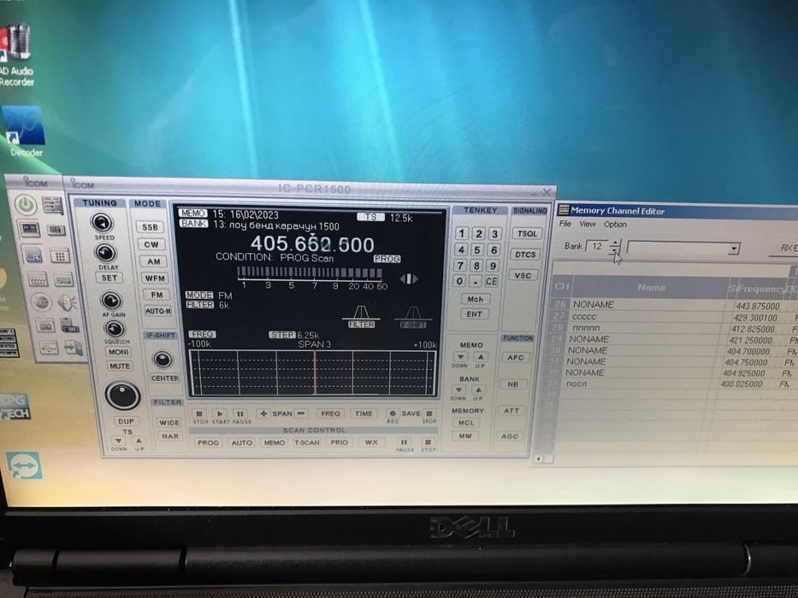Viewport: 798px width, 598px height.
Task: Toggle ATT attenuator
Action: pos(511,410)
